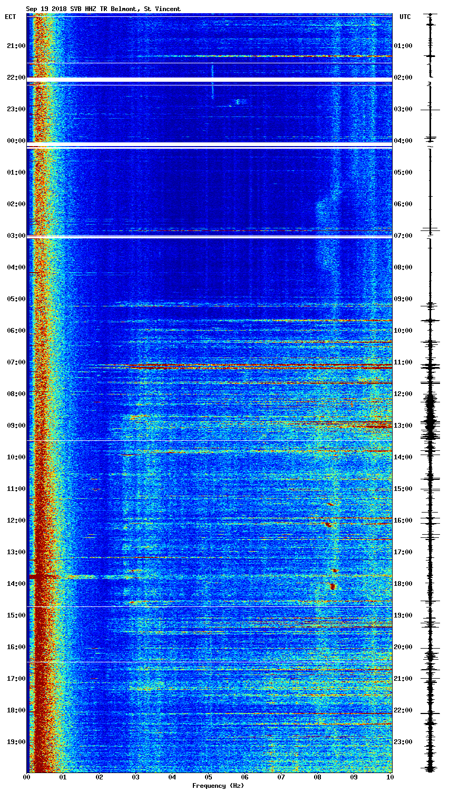Viewport: 449px width, 791px height.
Task: Pick the ECT axis label 14:00
Action: [16, 584]
